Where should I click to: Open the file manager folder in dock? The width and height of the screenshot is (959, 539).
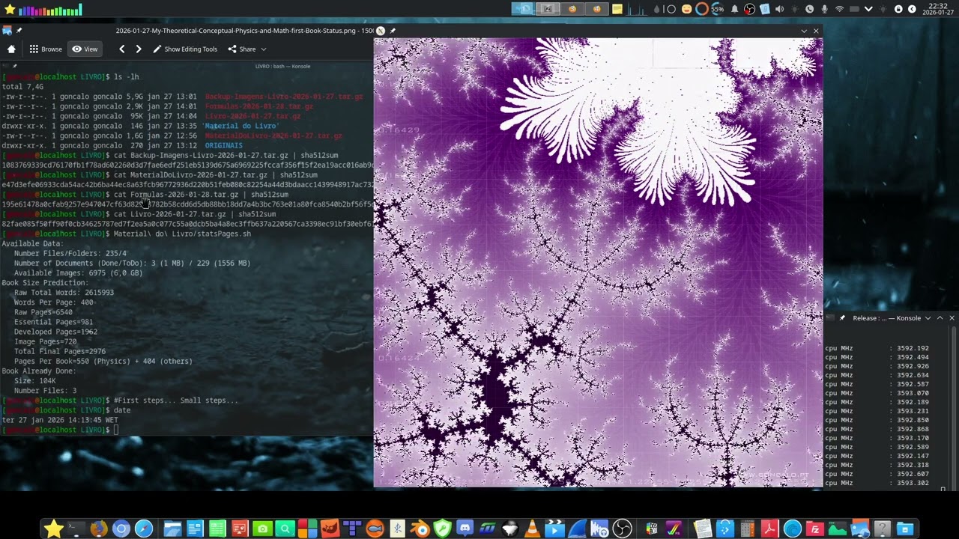pos(172,529)
